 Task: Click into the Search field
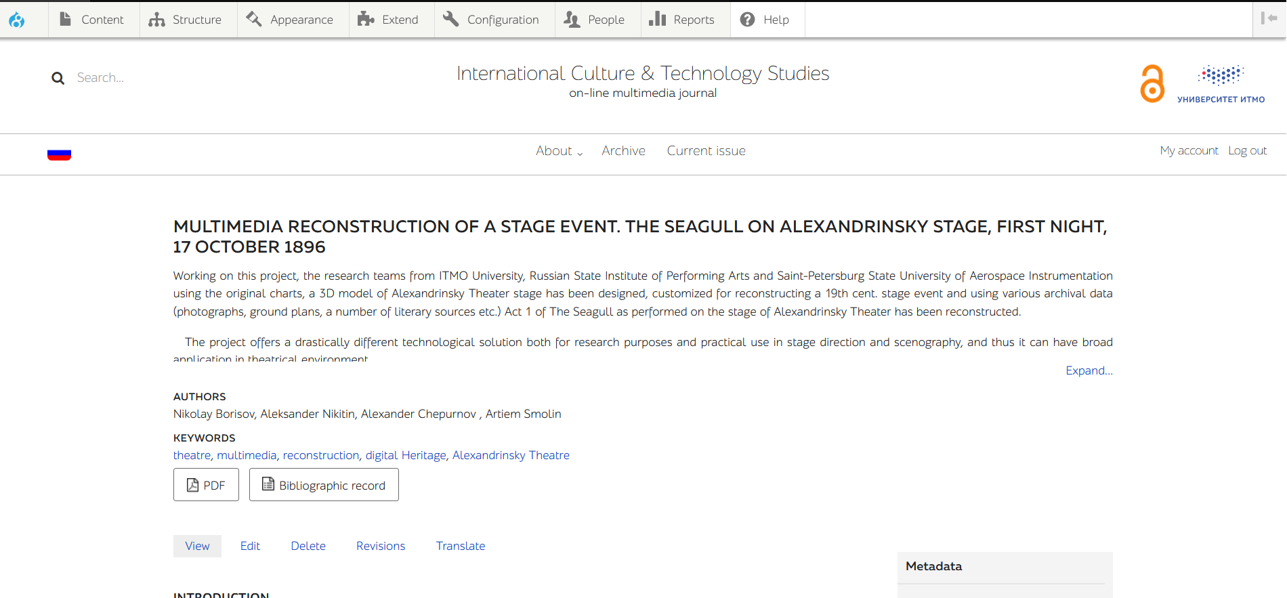135,78
